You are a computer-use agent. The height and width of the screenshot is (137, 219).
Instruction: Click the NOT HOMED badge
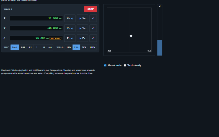[55, 38]
